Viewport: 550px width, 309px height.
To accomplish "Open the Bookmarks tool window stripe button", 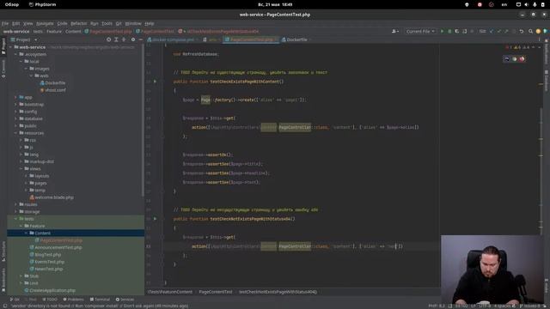I will 3,280.
